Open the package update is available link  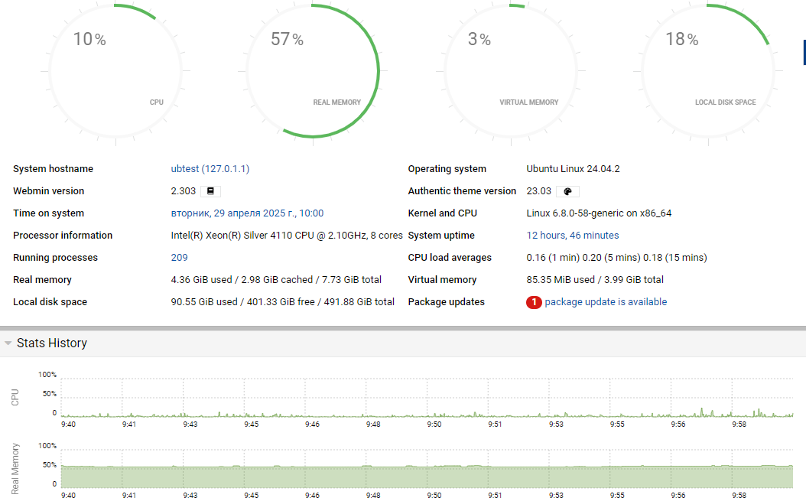click(x=606, y=302)
